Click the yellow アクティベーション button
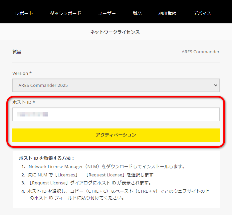The width and height of the screenshot is (232, 215). [116, 135]
